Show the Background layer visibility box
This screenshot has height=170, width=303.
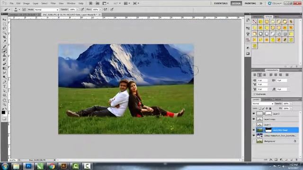point(254,141)
